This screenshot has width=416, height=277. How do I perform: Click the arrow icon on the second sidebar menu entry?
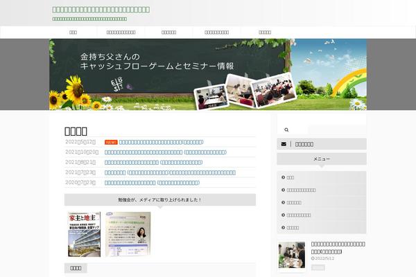tap(283, 190)
